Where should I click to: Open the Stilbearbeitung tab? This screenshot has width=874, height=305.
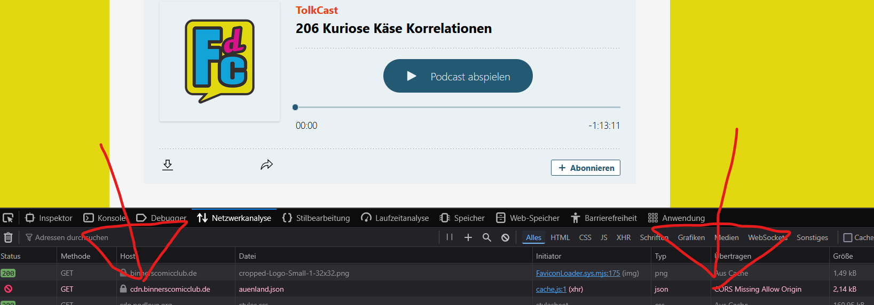316,218
